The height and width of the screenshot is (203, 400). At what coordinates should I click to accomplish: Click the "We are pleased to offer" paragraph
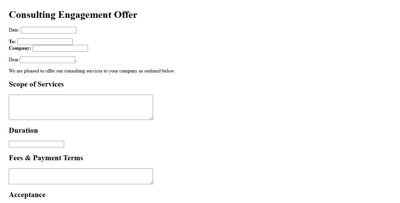pyautogui.click(x=92, y=71)
